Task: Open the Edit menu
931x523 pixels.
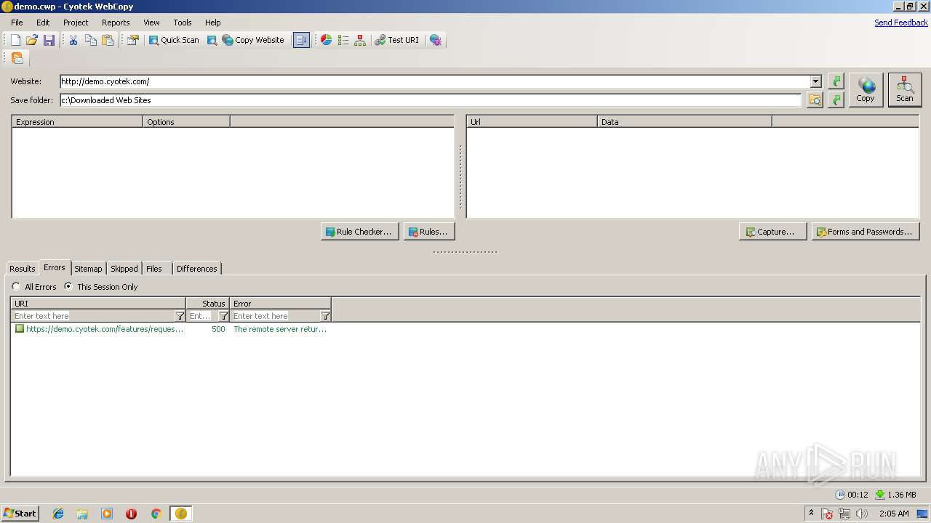Action: 43,23
